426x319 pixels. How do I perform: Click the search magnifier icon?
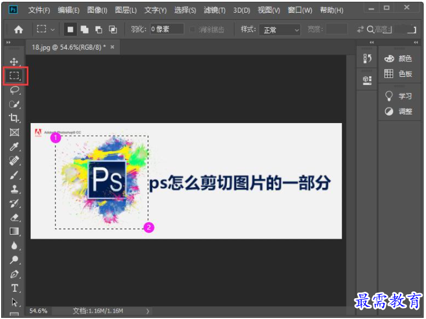[x=370, y=29]
